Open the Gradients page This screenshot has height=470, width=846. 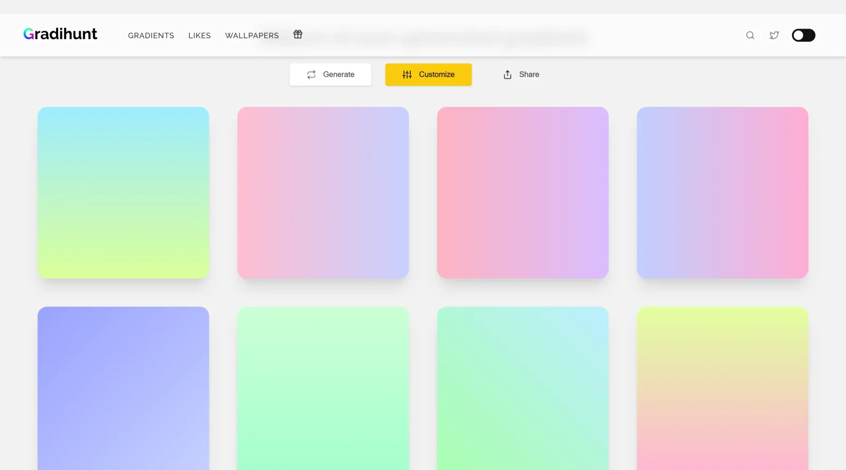pos(151,35)
